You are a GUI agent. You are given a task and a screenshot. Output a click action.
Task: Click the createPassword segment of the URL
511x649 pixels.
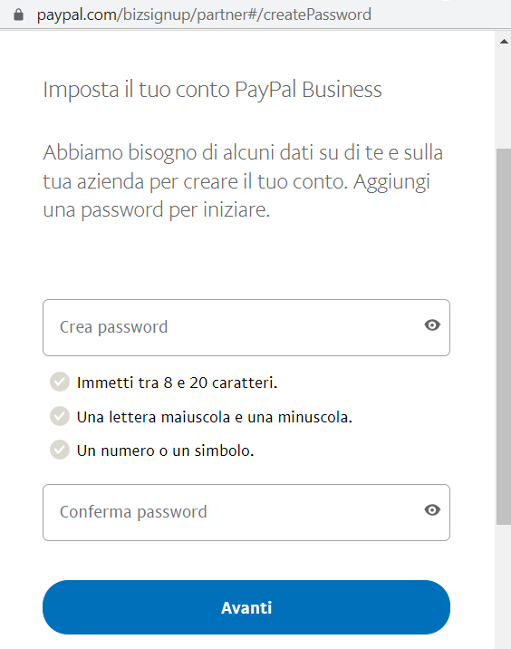click(317, 15)
